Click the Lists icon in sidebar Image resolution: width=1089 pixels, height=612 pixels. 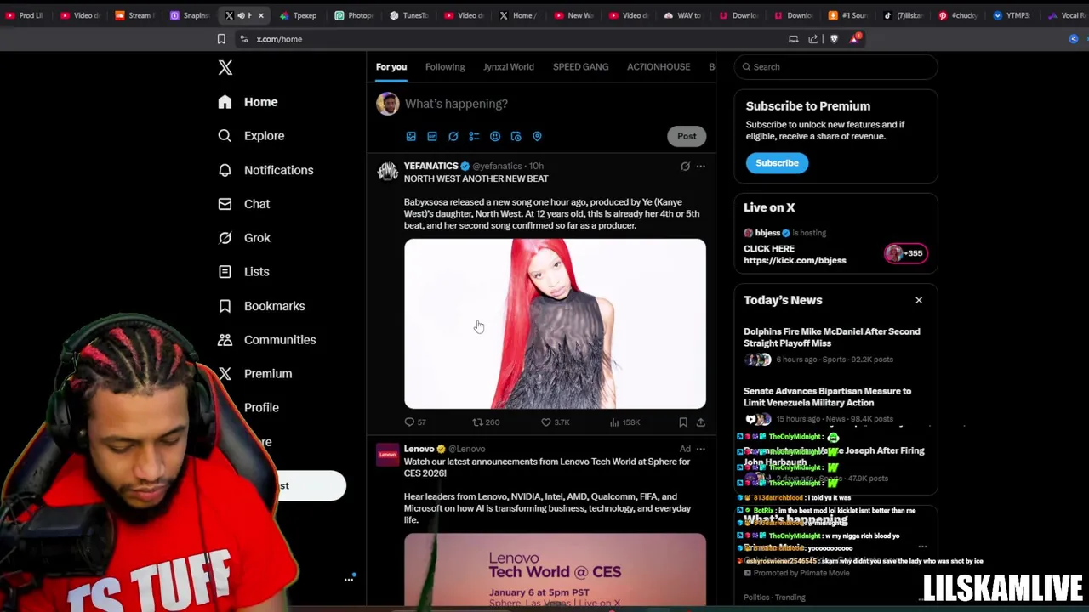click(225, 272)
